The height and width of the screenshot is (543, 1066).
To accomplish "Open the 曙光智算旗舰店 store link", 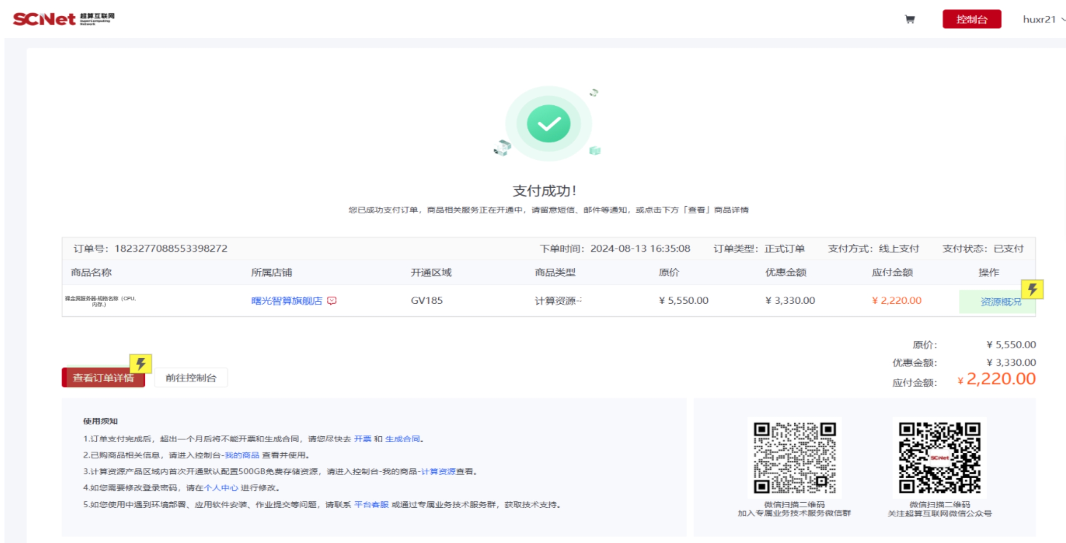I will pos(286,300).
